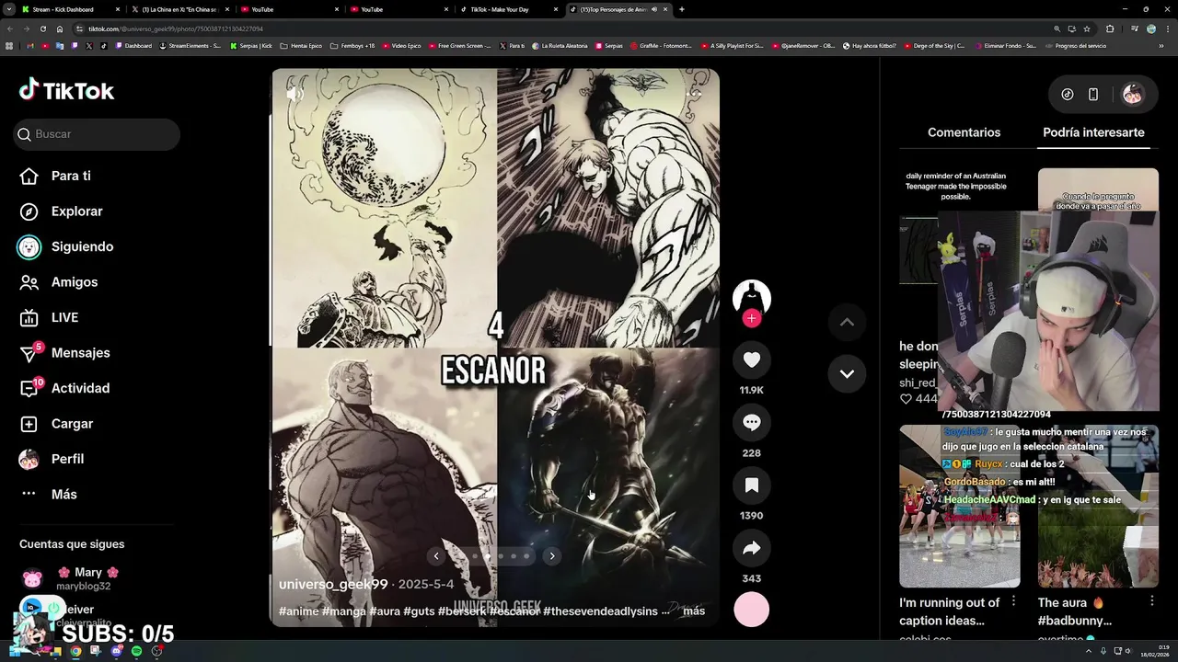Open Progreso del servicio bookmark
The height and width of the screenshot is (662, 1178).
[1075, 45]
